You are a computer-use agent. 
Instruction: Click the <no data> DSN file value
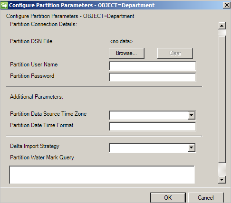pyautogui.click(x=121, y=41)
